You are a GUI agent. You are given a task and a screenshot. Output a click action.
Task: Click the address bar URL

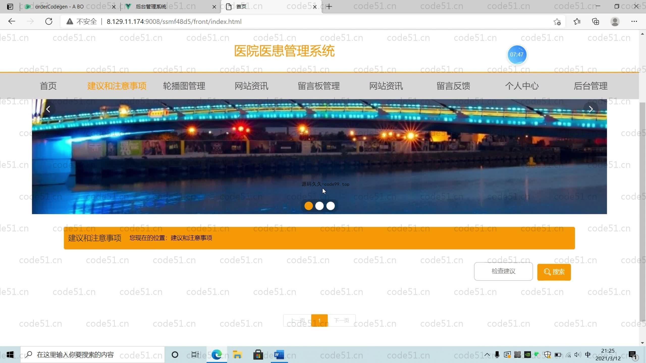(174, 22)
